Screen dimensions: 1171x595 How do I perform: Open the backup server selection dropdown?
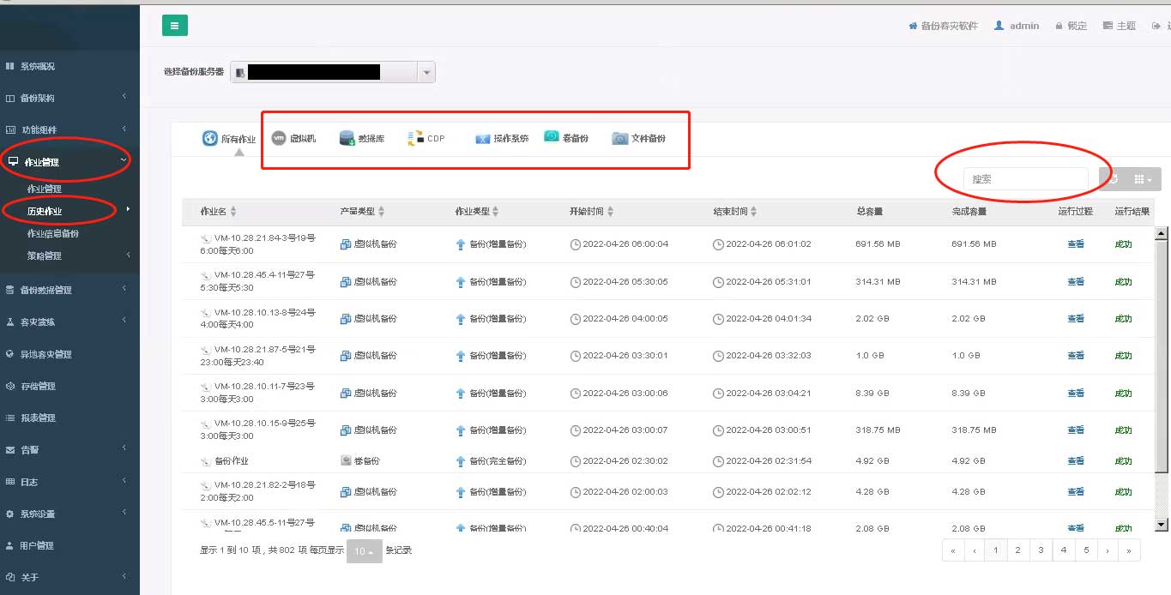coord(426,73)
